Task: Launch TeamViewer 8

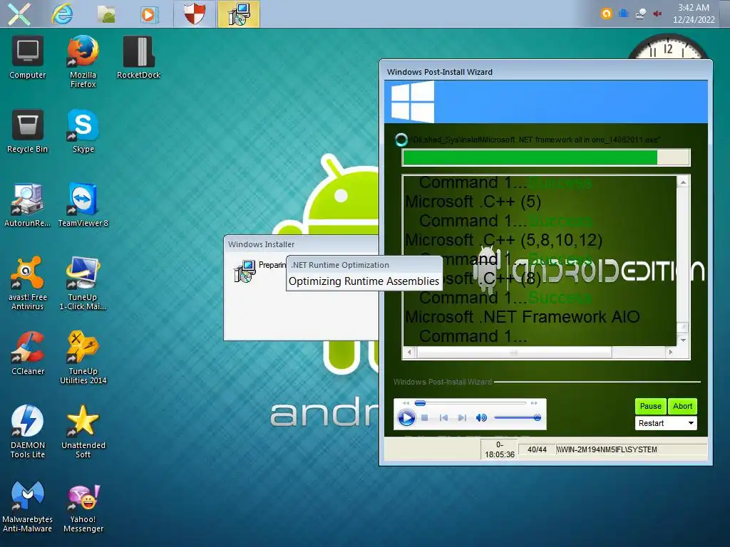Action: (x=83, y=205)
